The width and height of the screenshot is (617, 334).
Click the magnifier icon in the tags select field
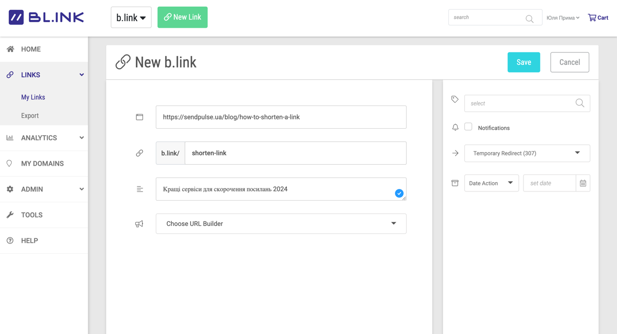(x=580, y=103)
